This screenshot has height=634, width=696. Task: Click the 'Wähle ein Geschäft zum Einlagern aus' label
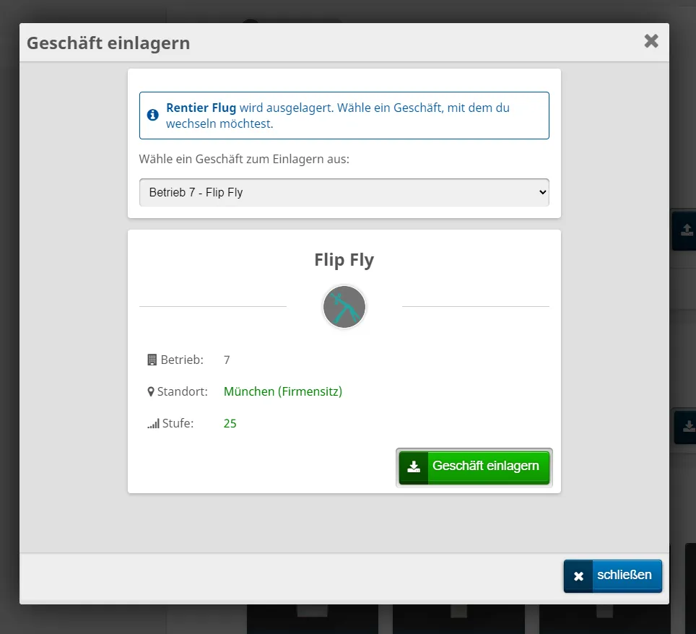tap(244, 159)
